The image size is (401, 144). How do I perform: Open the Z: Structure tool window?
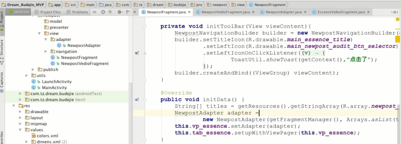pos(2,52)
